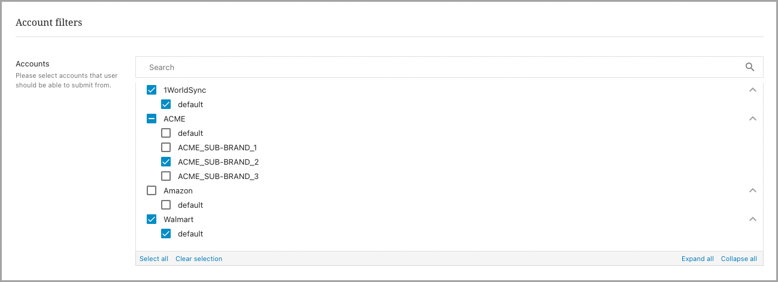This screenshot has height=282, width=778.
Task: Collapse the ACME group chevron
Action: tap(753, 119)
